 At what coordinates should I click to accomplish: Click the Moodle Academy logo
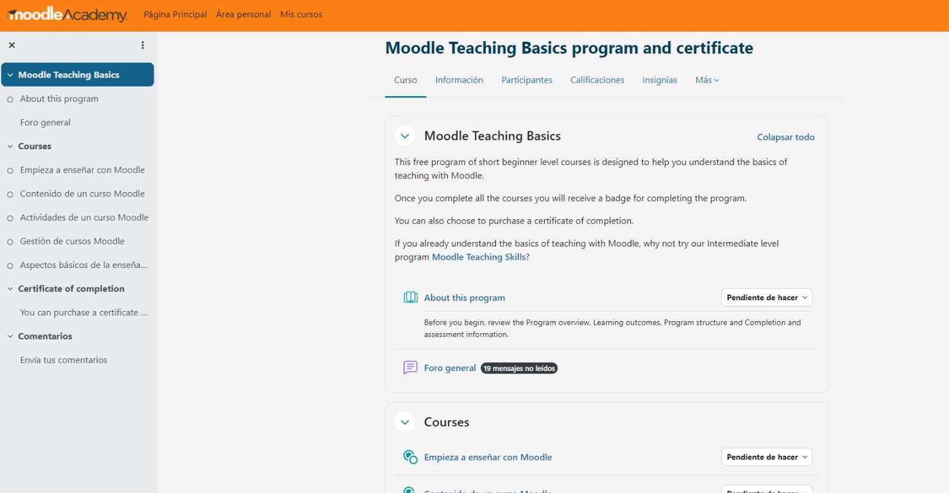point(68,15)
